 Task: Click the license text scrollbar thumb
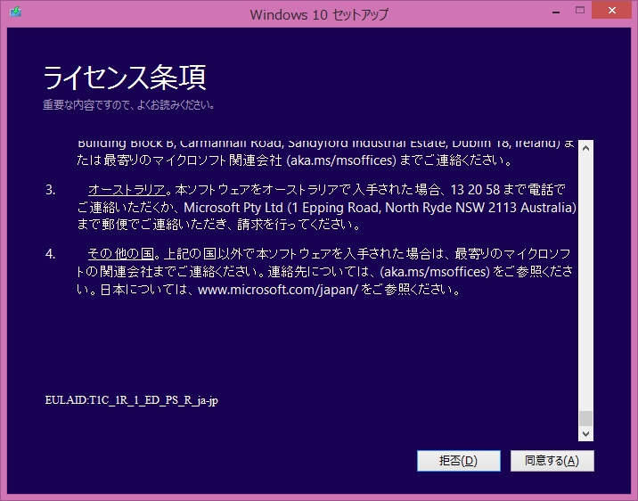[586, 418]
